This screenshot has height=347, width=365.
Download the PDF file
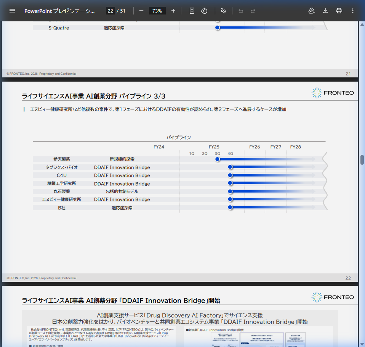pyautogui.click(x=325, y=11)
